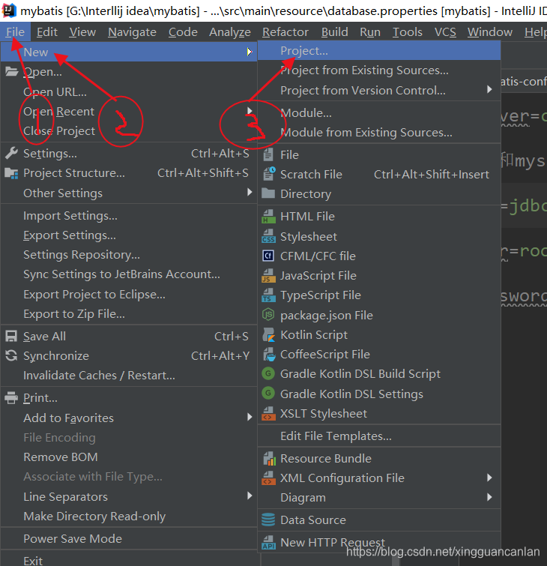Click the IntelliJ IDEA logo in title bar
Screen dimensions: 547x566
9,10
